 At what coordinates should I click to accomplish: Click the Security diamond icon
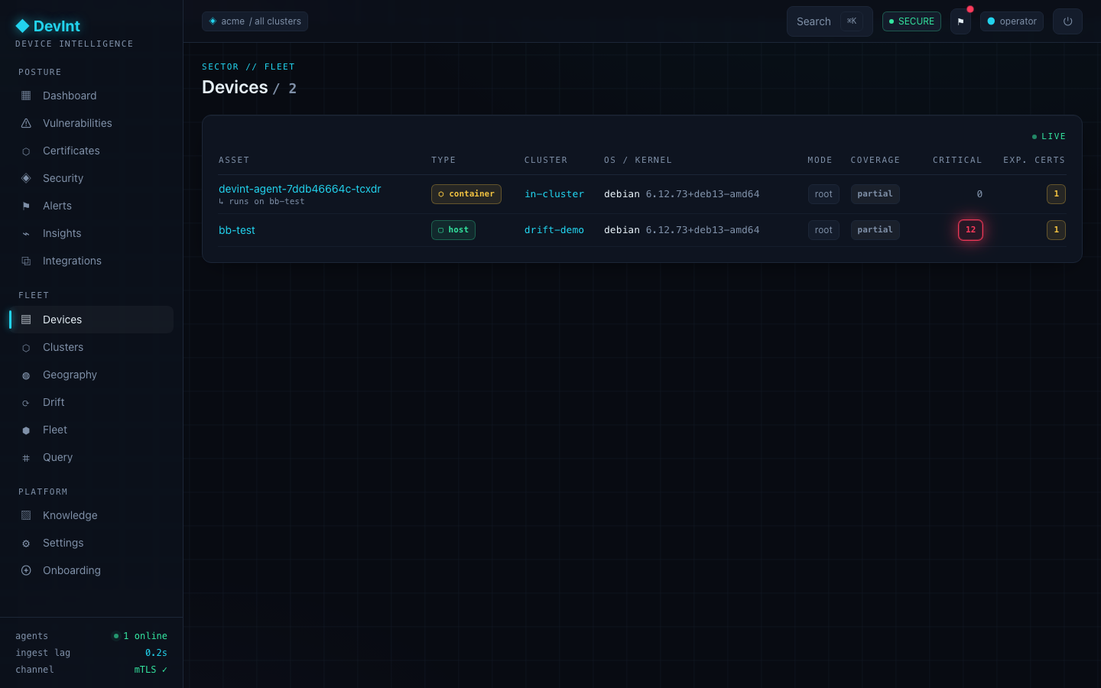tap(26, 178)
